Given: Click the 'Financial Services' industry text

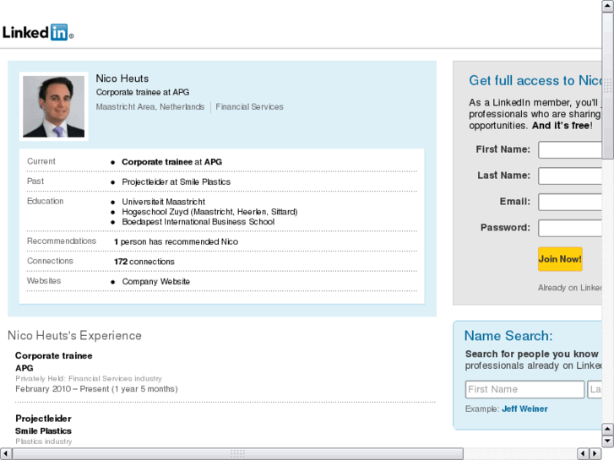Looking at the screenshot, I should coord(249,106).
